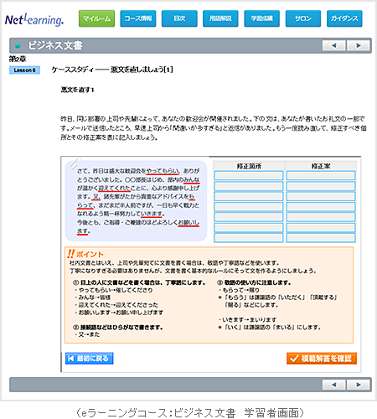Screen dimensions: 377x419
Task: Click the 最初に戻る button
Action: (x=90, y=359)
